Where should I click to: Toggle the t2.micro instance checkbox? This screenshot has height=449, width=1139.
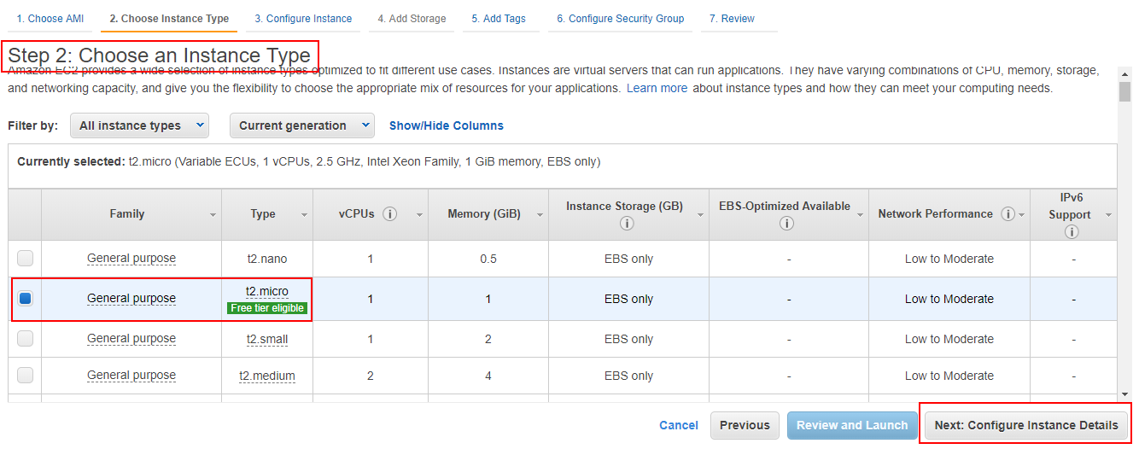tap(26, 299)
